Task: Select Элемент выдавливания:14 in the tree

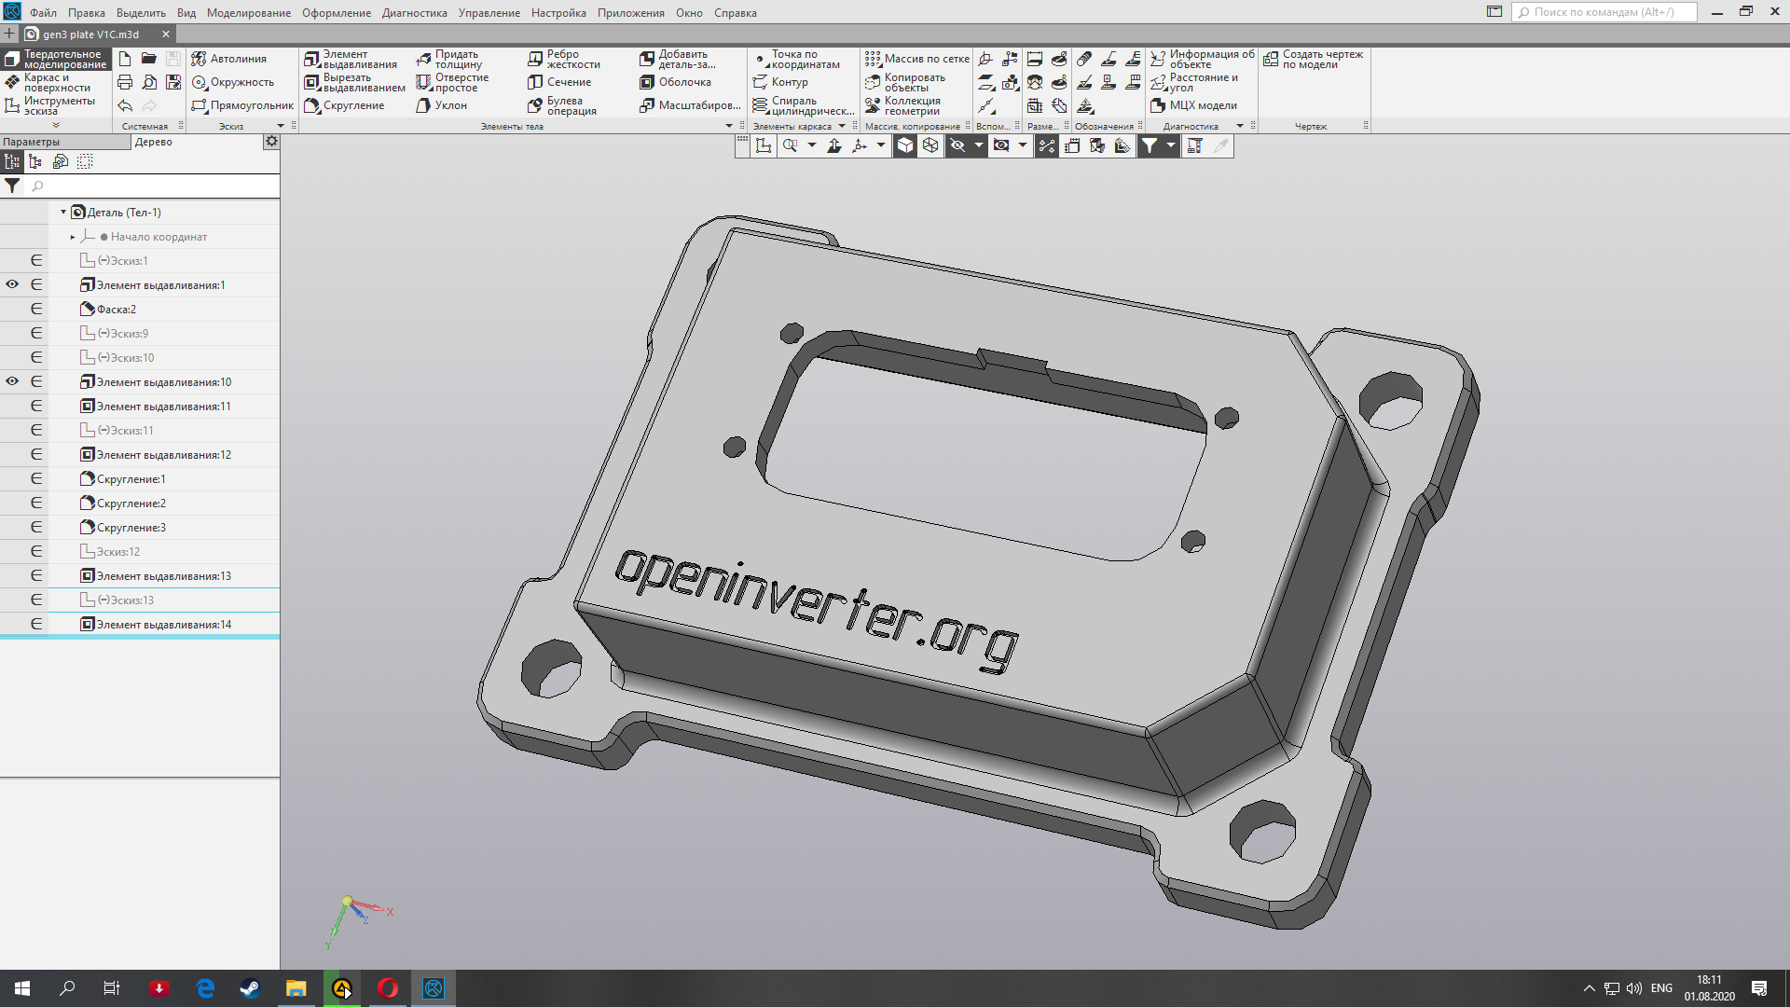Action: click(x=163, y=625)
